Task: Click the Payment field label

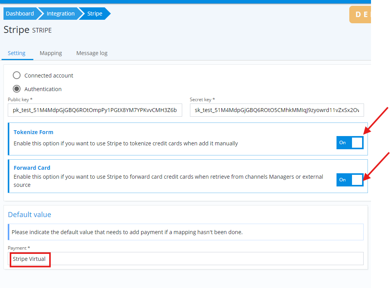Action: pos(19,248)
